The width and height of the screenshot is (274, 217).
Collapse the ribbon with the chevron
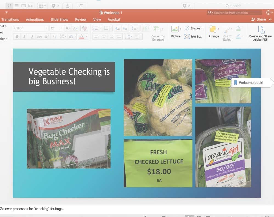[x=270, y=19]
